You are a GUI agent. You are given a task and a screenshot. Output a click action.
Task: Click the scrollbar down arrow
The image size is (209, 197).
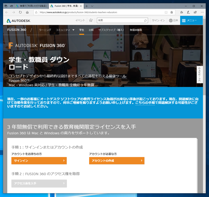[204, 192]
